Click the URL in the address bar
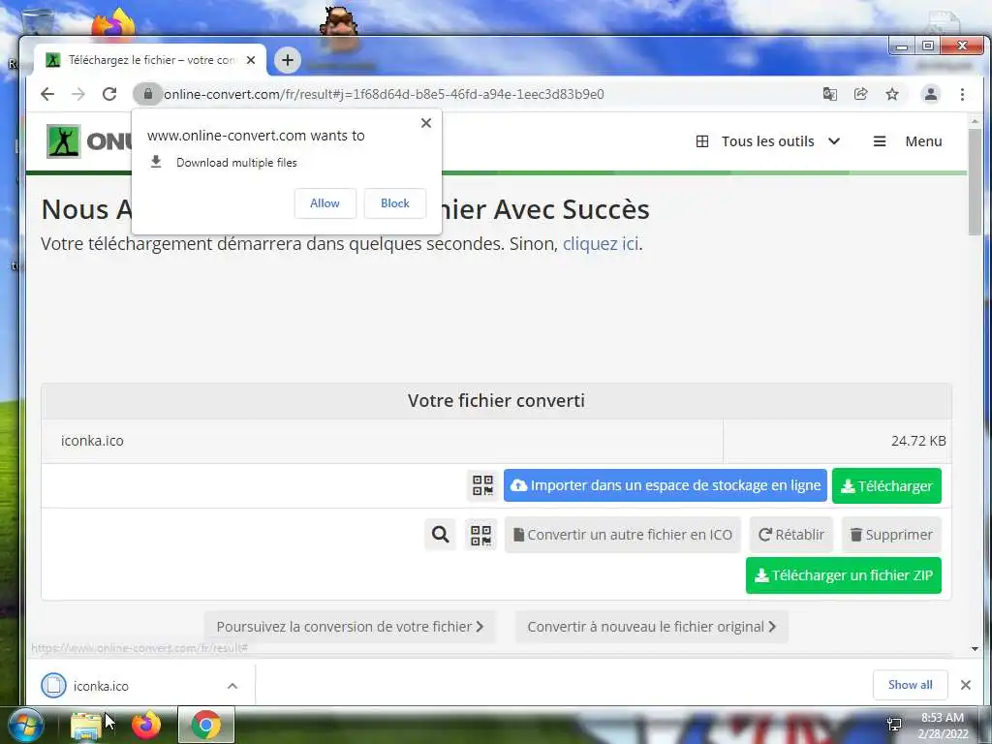The image size is (992, 744). pos(384,94)
